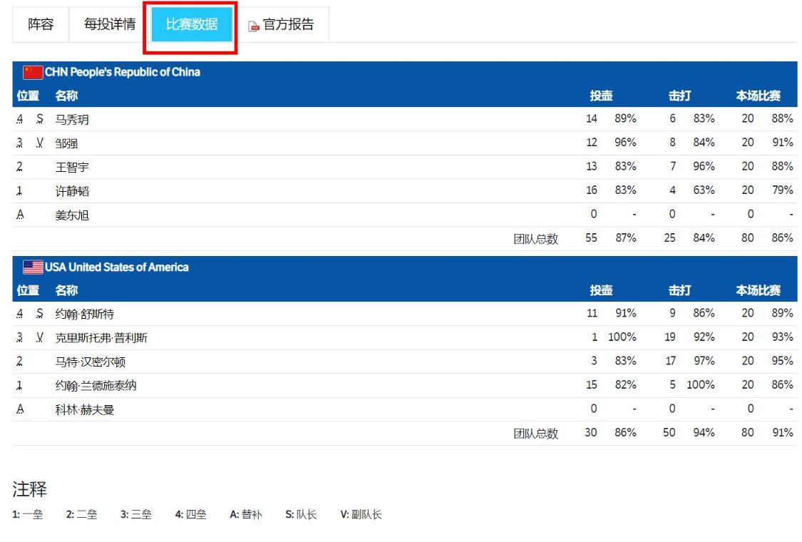Screen dimensions: 802x542
Task: Open the 每投详情 tab
Action: pyautogui.click(x=110, y=24)
